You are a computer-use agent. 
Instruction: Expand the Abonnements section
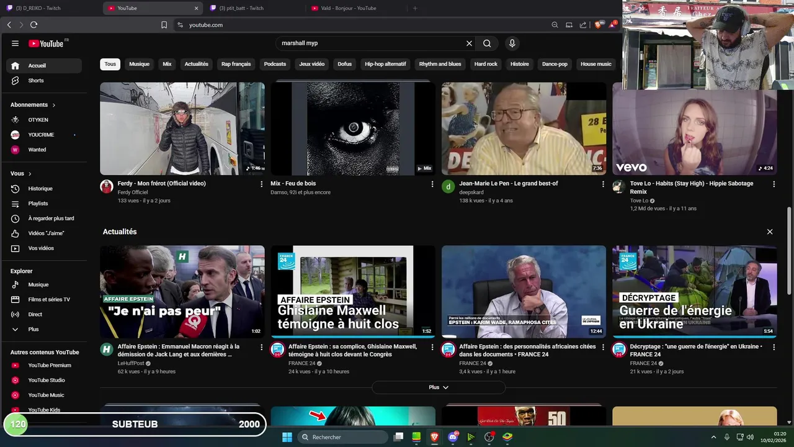coord(33,105)
